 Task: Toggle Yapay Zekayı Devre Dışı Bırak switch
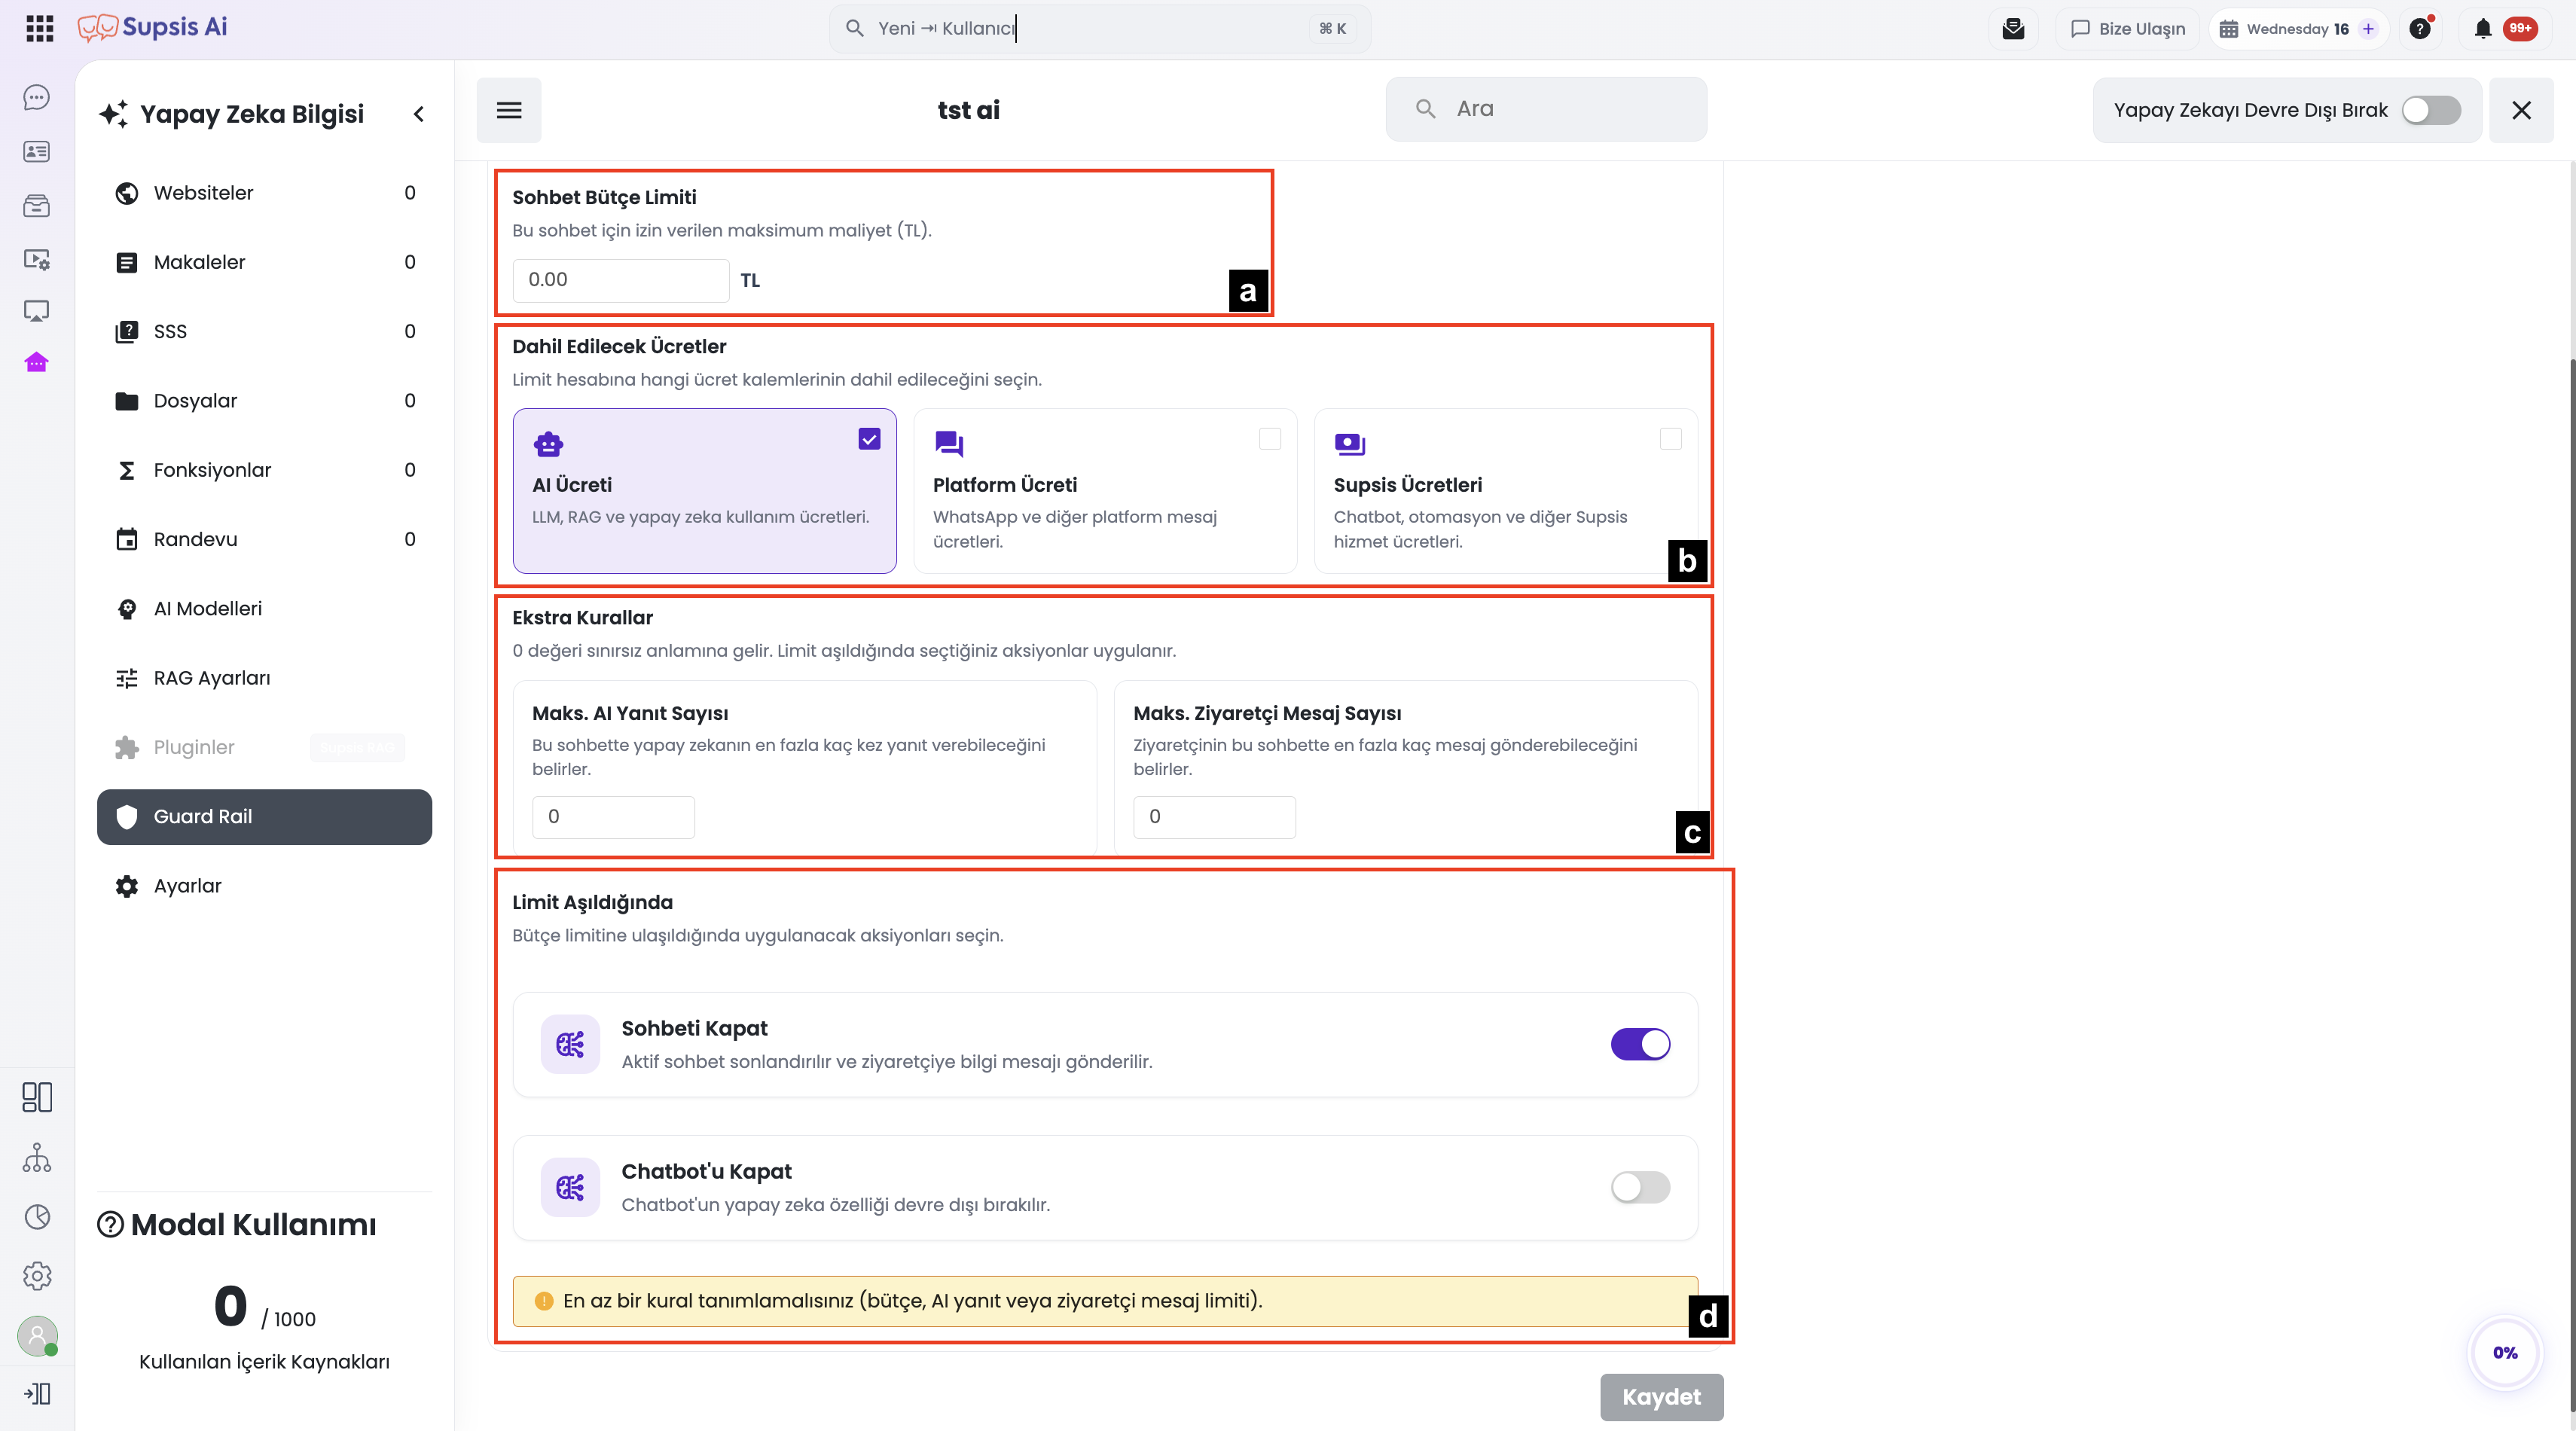click(x=2431, y=110)
